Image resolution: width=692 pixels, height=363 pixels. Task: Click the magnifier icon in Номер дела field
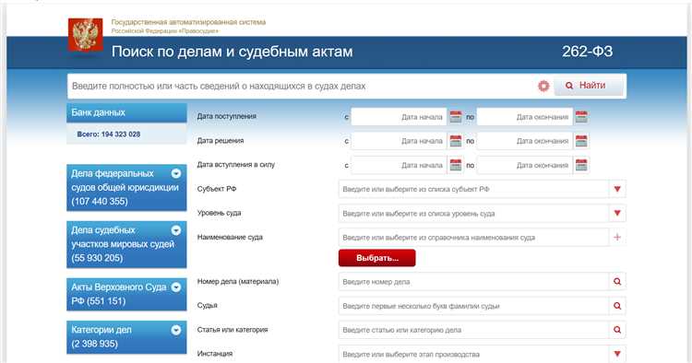pos(617,282)
